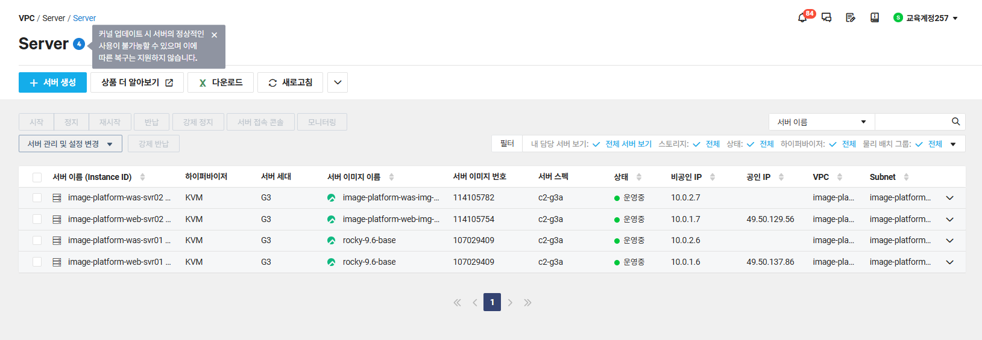Sort by status column arrows
982x340 pixels.
pyautogui.click(x=639, y=177)
